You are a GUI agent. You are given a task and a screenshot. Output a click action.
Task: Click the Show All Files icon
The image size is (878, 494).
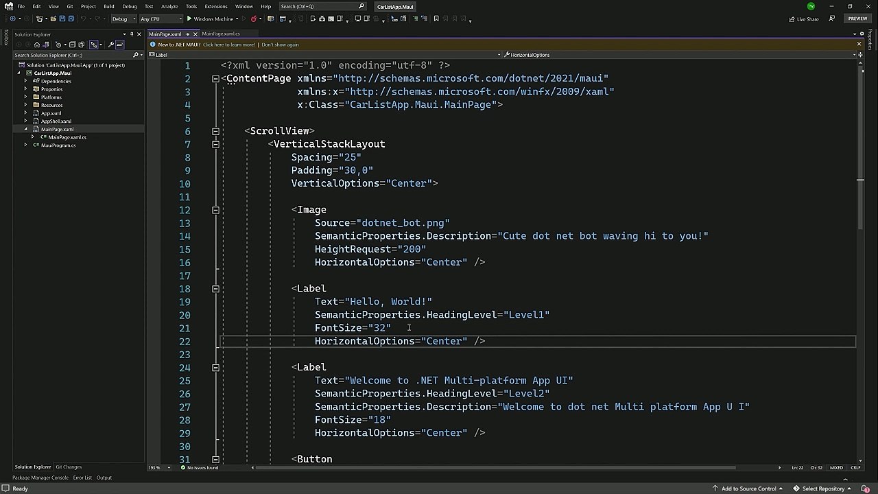(x=81, y=45)
